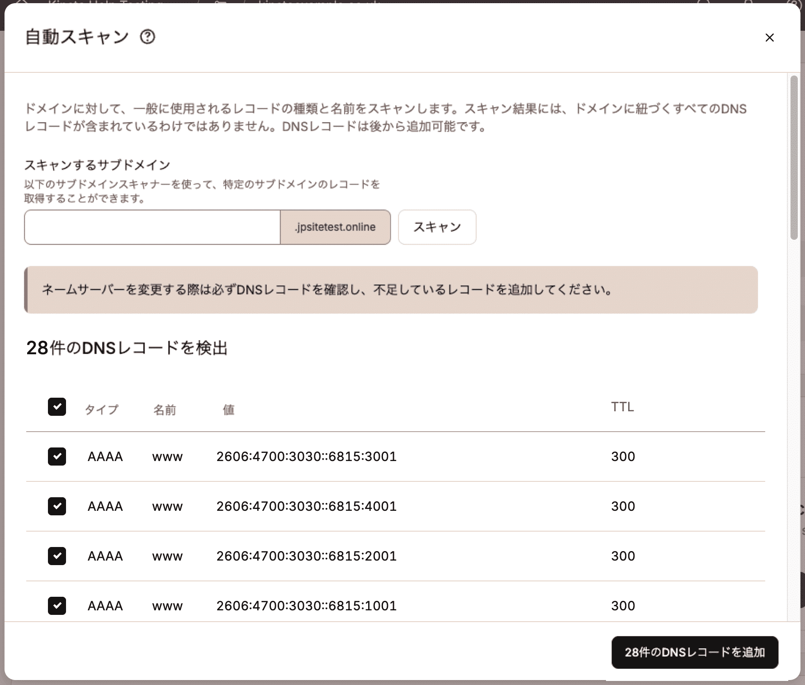805x685 pixels.
Task: Uncheck the AAAA record ending in 4001
Action: [57, 506]
